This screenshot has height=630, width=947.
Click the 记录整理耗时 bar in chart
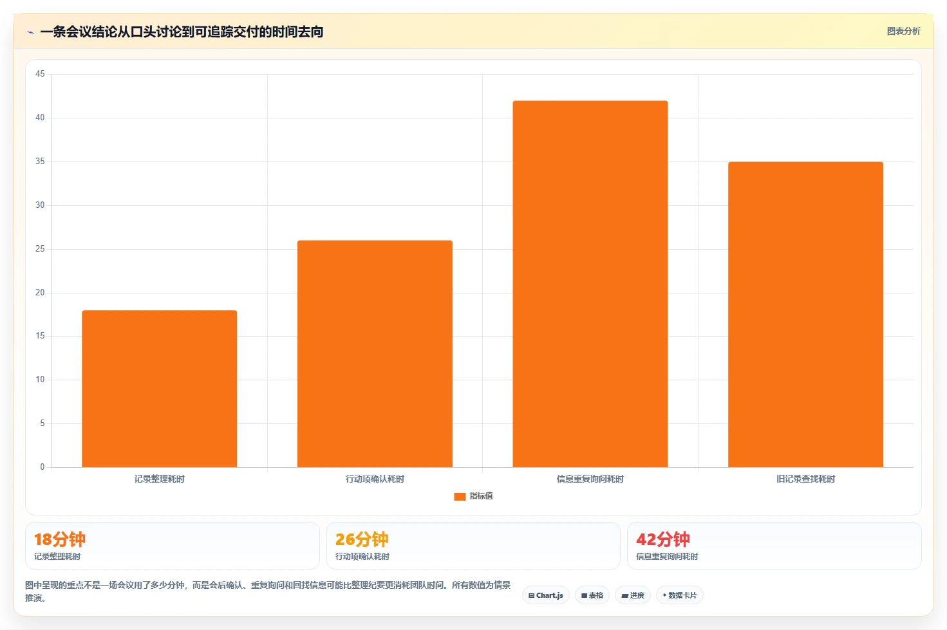tap(160, 389)
